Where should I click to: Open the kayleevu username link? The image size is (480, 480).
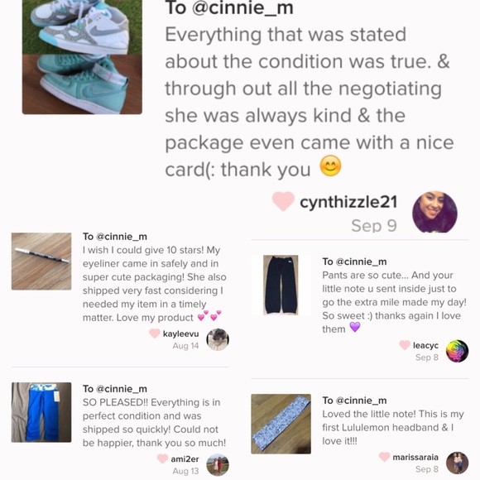[x=180, y=334]
